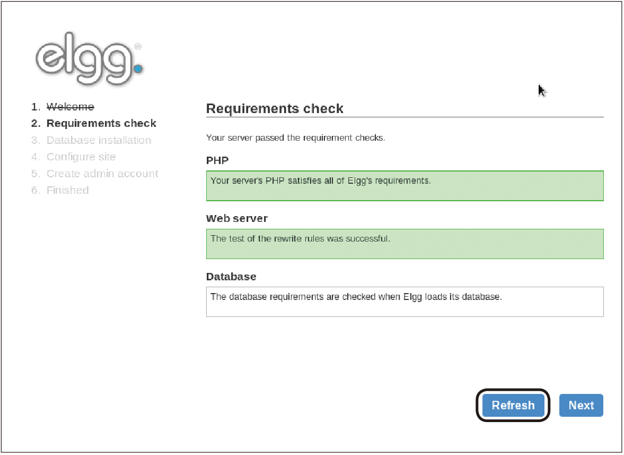The image size is (624, 455).
Task: Click the database requirements message box
Action: pos(405,302)
